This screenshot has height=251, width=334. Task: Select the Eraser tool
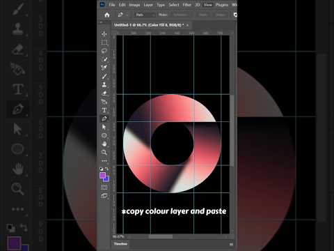(x=104, y=93)
